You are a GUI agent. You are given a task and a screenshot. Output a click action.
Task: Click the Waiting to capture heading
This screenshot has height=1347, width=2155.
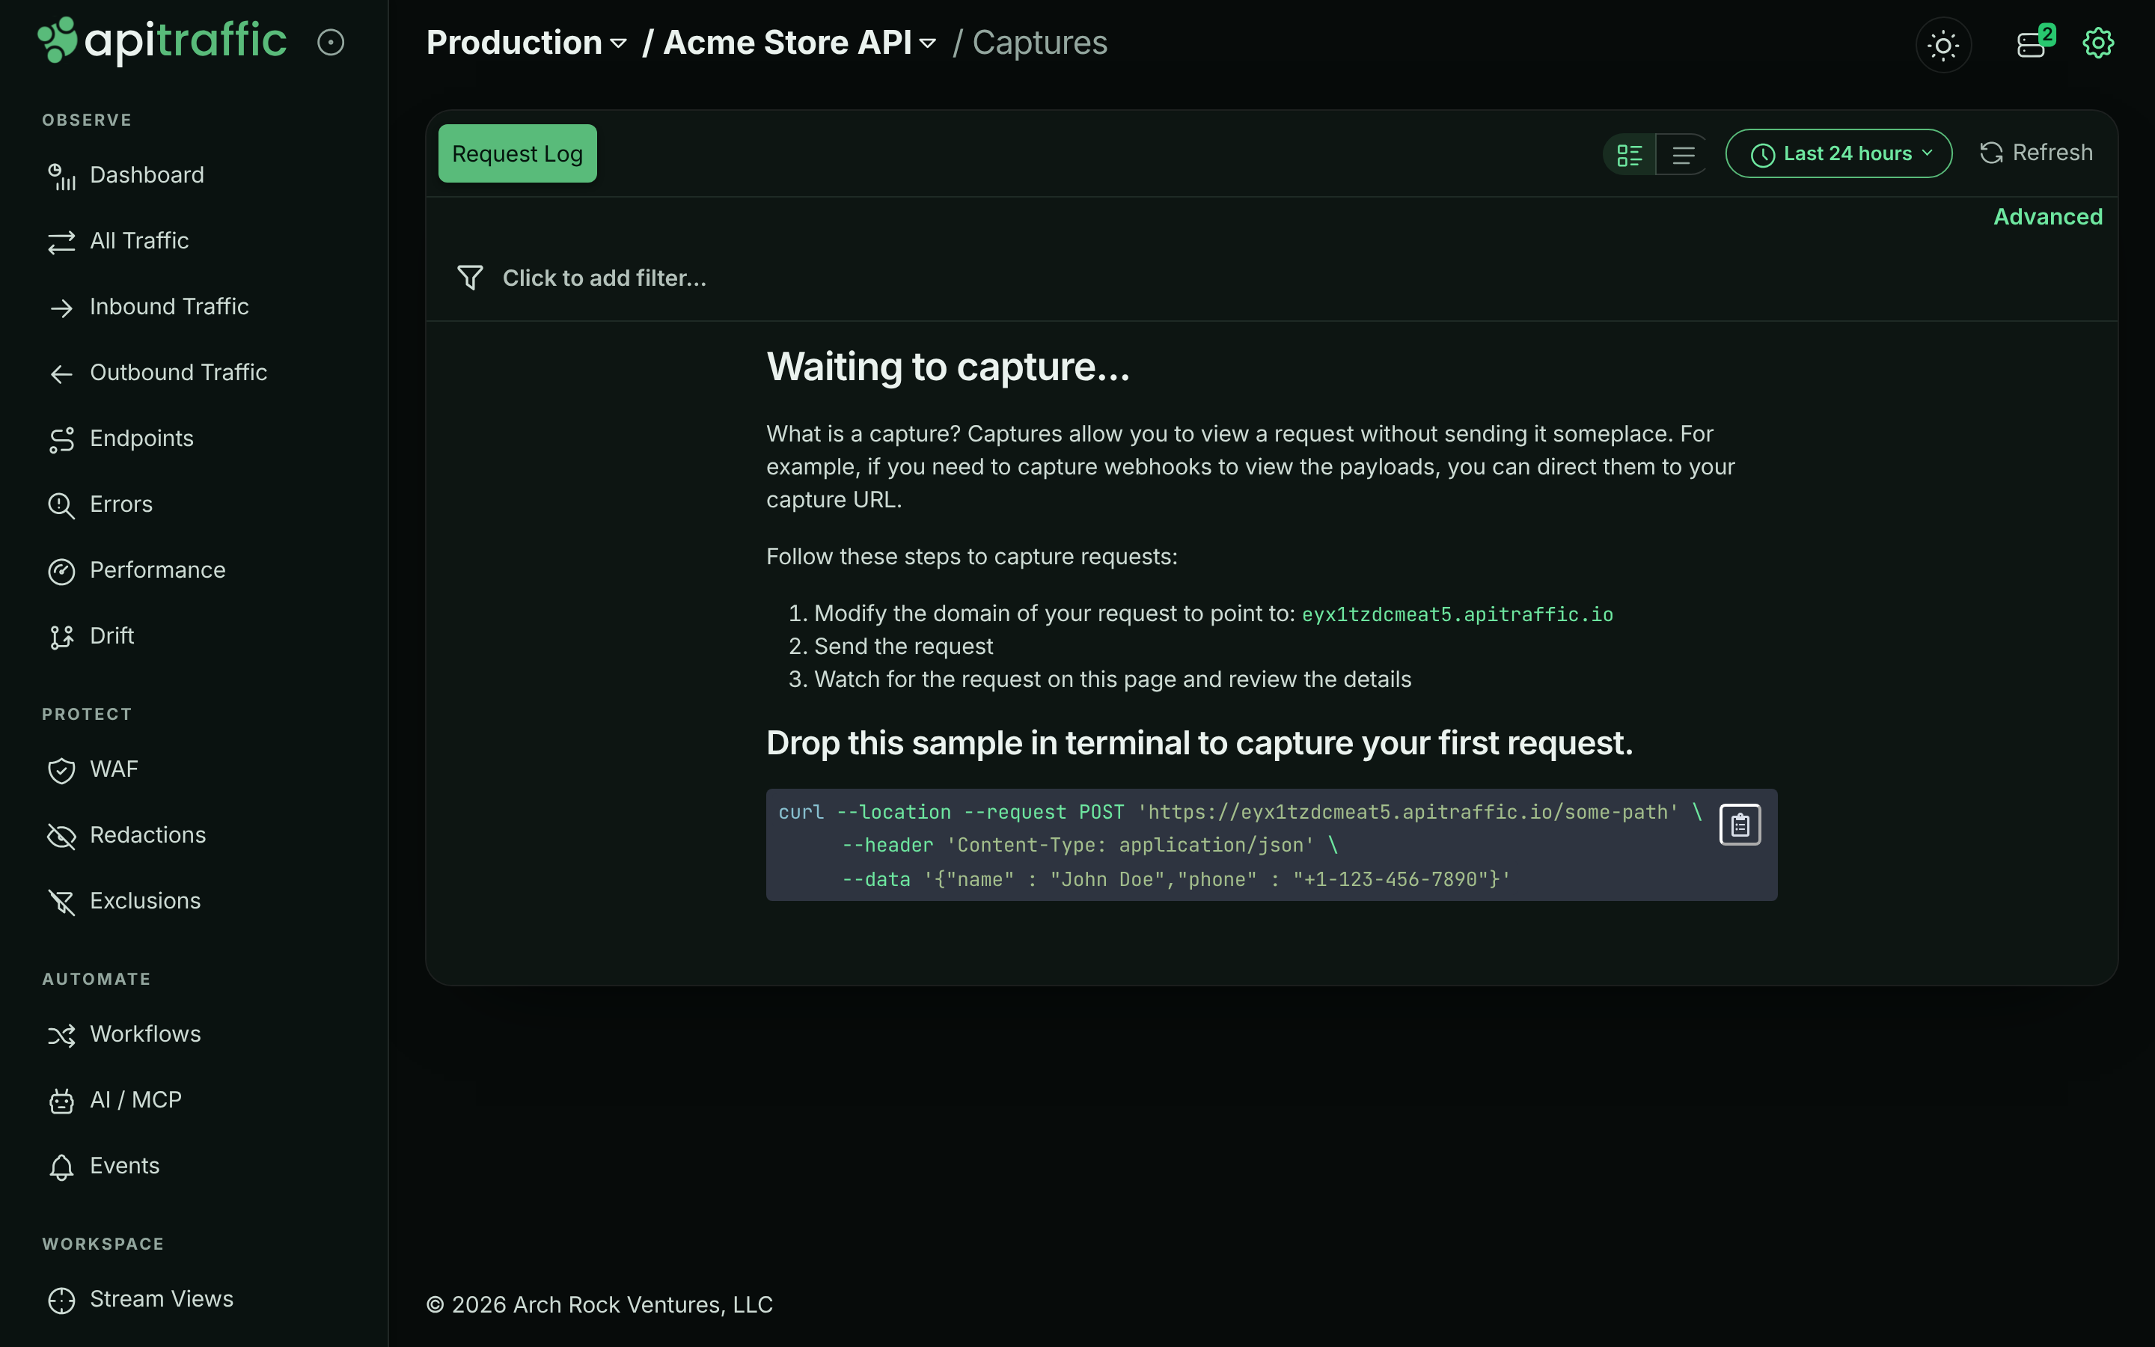[947, 367]
